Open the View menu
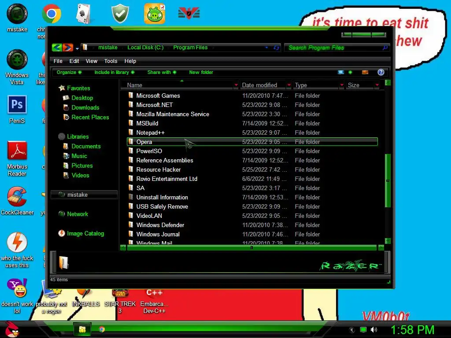This screenshot has width=451, height=338. click(92, 61)
